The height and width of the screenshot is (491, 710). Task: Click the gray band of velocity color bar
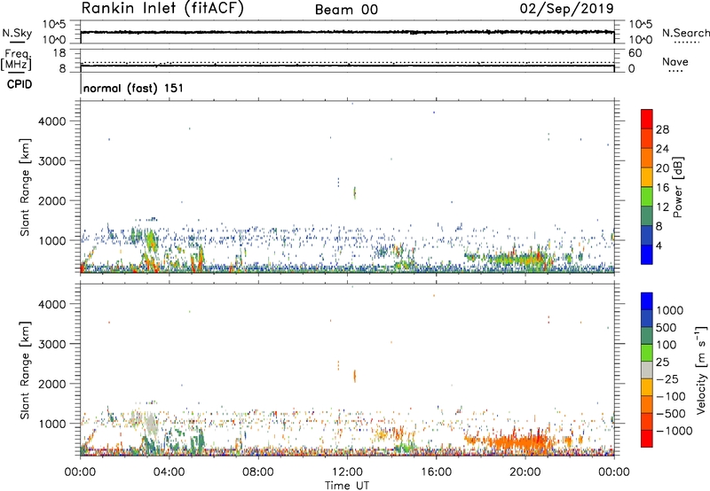[647, 370]
